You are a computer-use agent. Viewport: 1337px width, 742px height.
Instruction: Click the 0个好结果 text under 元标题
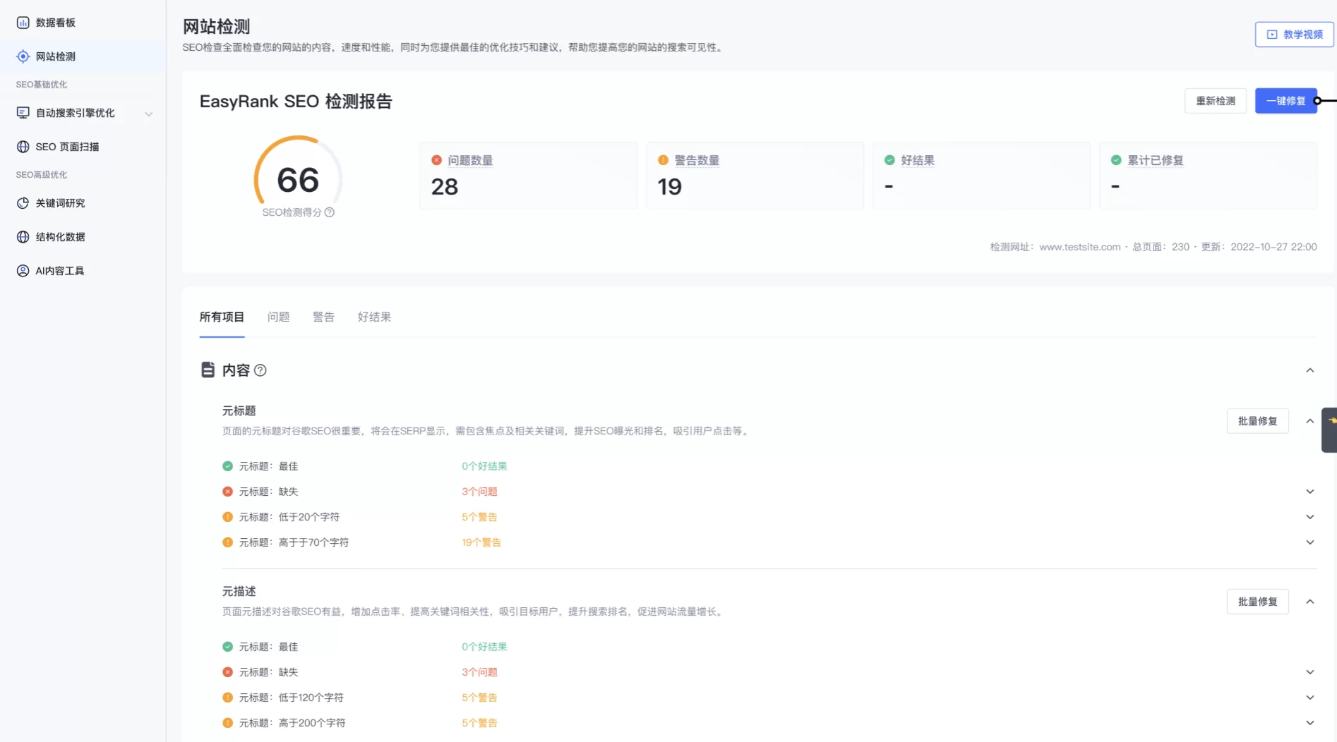click(484, 466)
